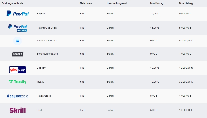The width and height of the screenshot is (207, 118).
Task: Click the Max Betrag column header
Action: (x=186, y=3)
